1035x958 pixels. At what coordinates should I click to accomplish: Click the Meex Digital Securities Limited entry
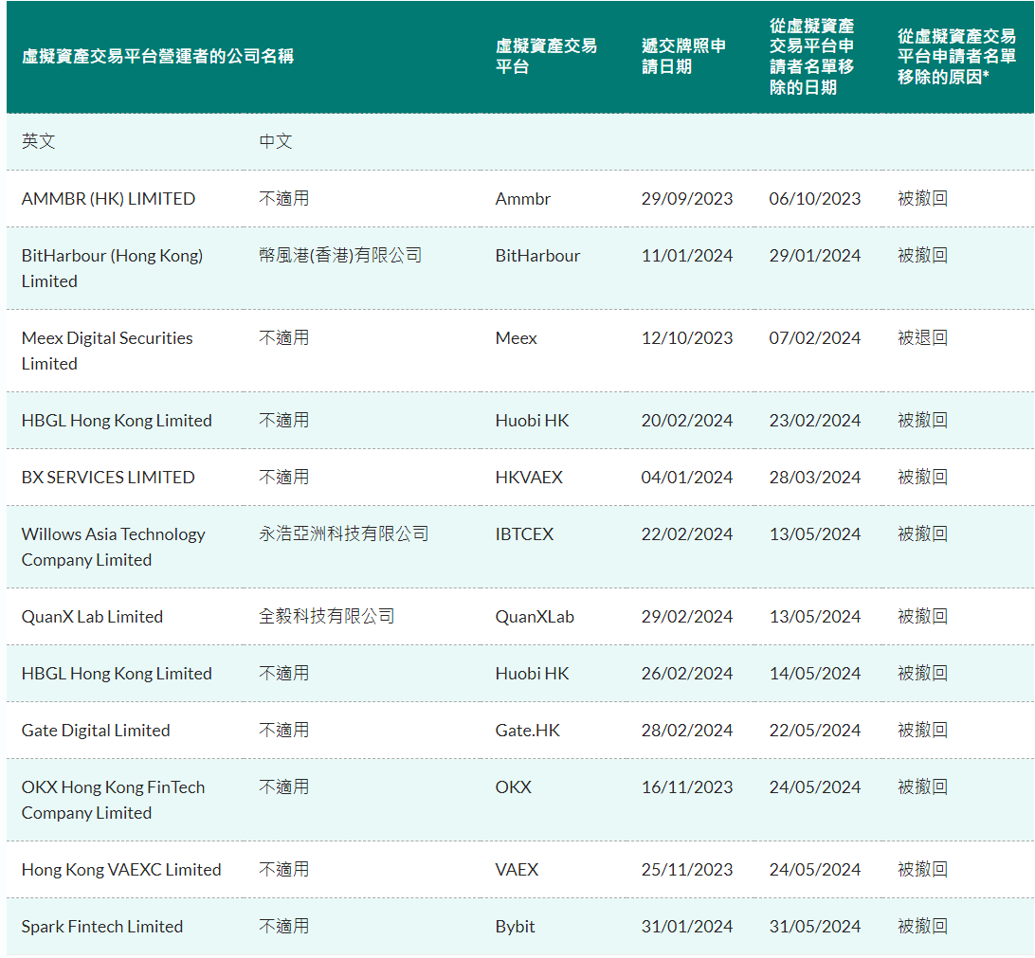pyautogui.click(x=107, y=351)
